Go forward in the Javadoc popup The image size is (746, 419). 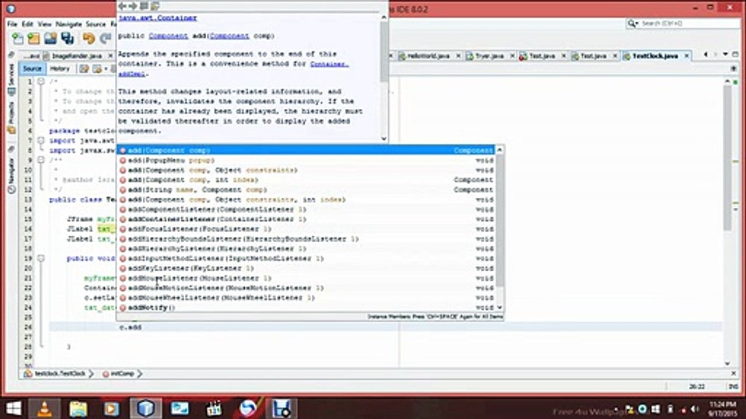click(133, 6)
